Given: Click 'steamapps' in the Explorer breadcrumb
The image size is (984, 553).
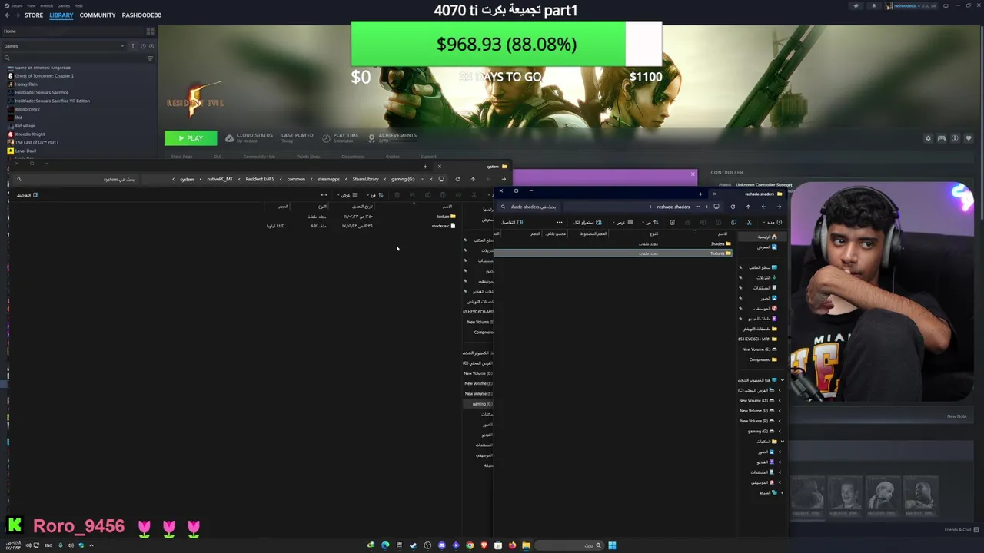Looking at the screenshot, I should coord(328,179).
